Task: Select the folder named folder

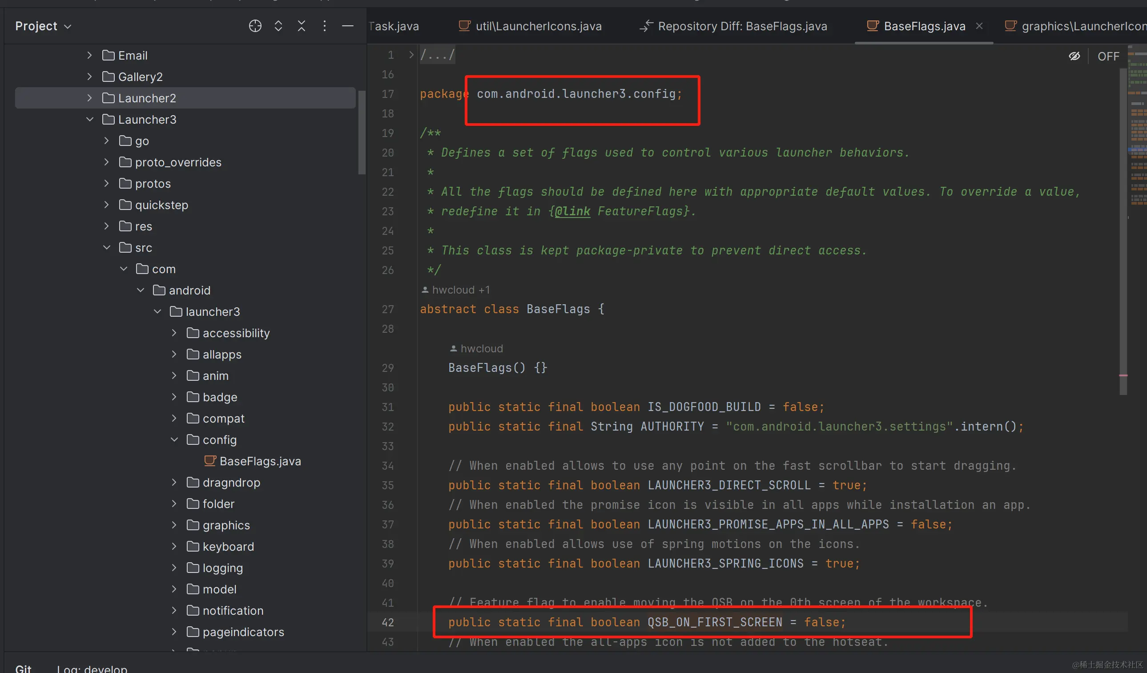Action: coord(210,504)
